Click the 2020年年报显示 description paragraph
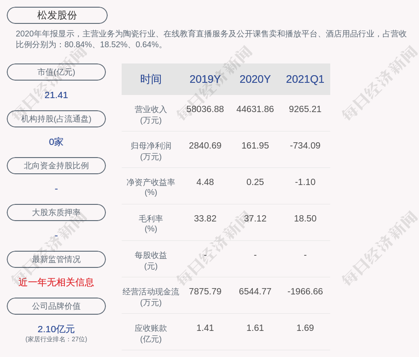 (x=211, y=39)
